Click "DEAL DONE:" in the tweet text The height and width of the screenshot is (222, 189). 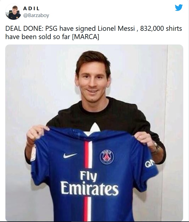[22, 29]
